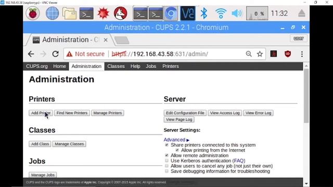Viewport: 333px width, 187px height.
Task: Open the Help nav tab
Action: pyautogui.click(x=135, y=66)
